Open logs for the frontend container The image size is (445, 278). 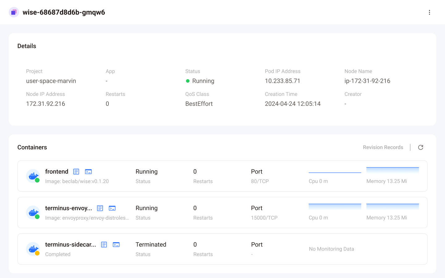pyautogui.click(x=76, y=172)
